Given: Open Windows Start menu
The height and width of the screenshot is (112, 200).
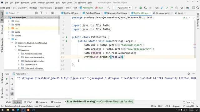Looking at the screenshot, I should pos(2,110).
